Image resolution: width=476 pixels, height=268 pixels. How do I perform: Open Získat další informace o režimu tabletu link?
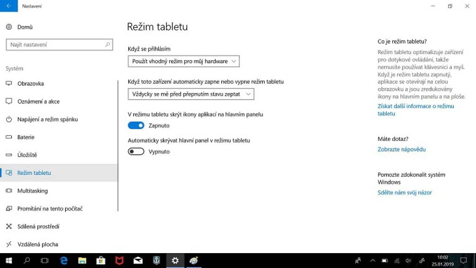pos(416,110)
